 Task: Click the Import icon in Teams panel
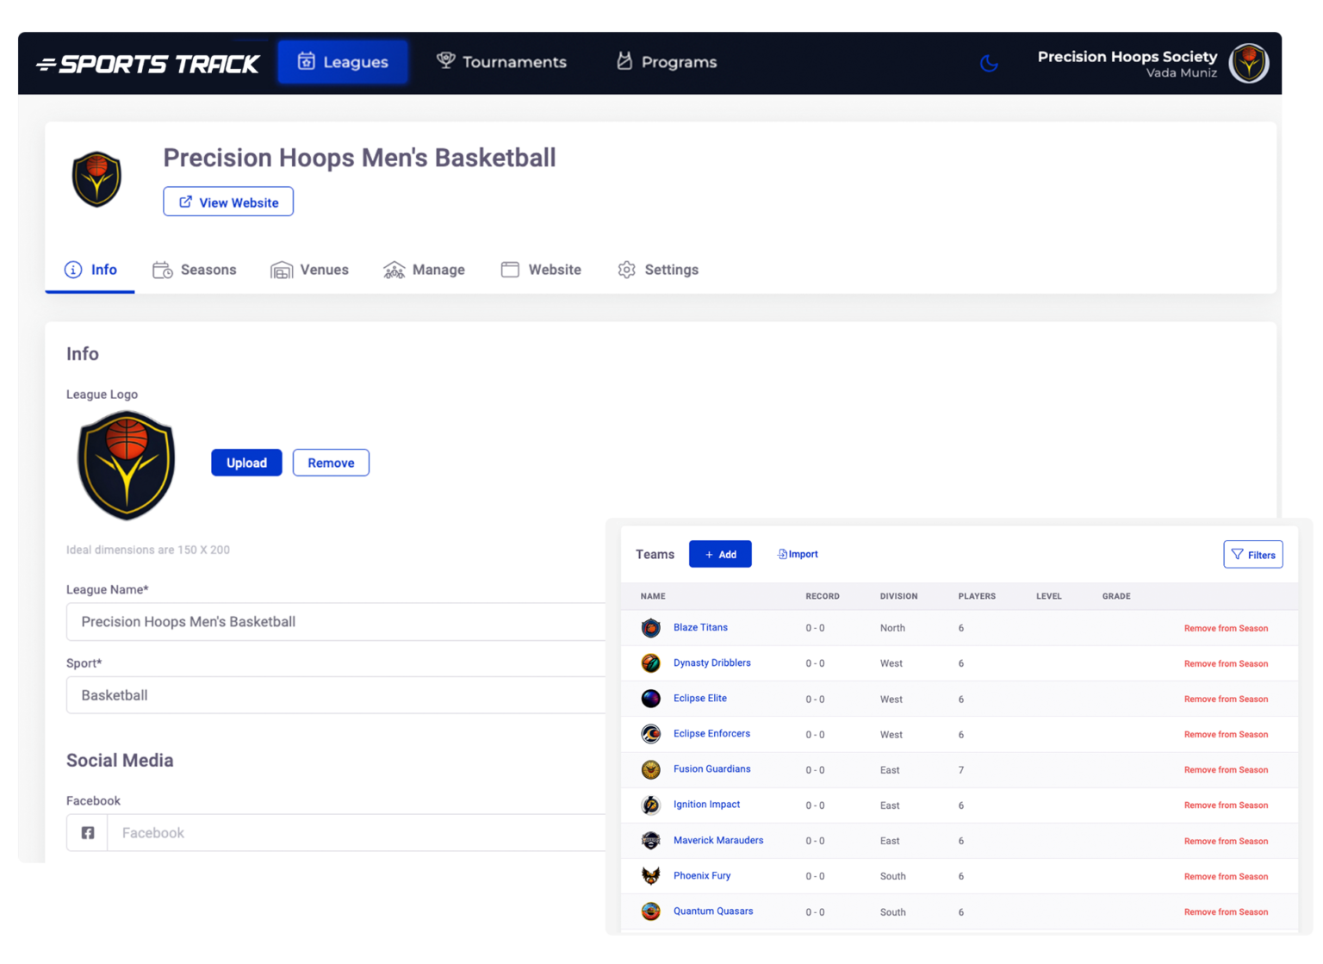click(780, 553)
